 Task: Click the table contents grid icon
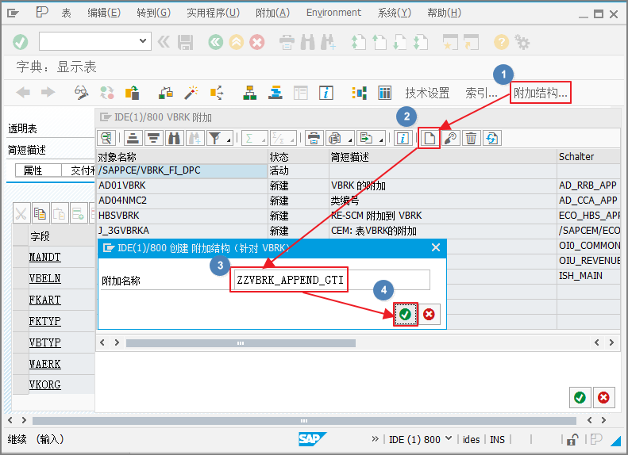tap(384, 93)
